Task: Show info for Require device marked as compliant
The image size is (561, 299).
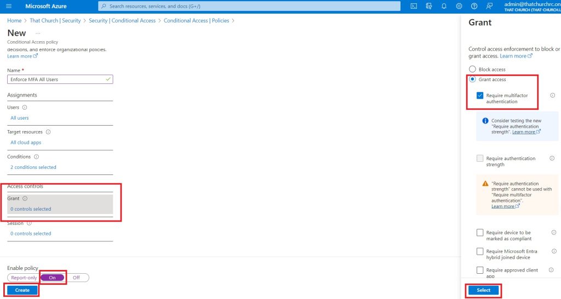Action: 553,233
